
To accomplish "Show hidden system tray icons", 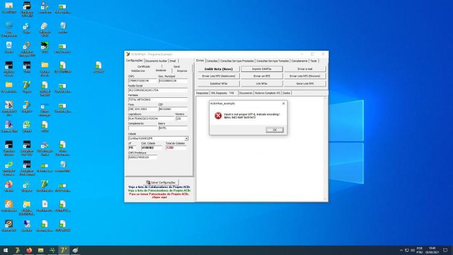I will tap(401, 250).
